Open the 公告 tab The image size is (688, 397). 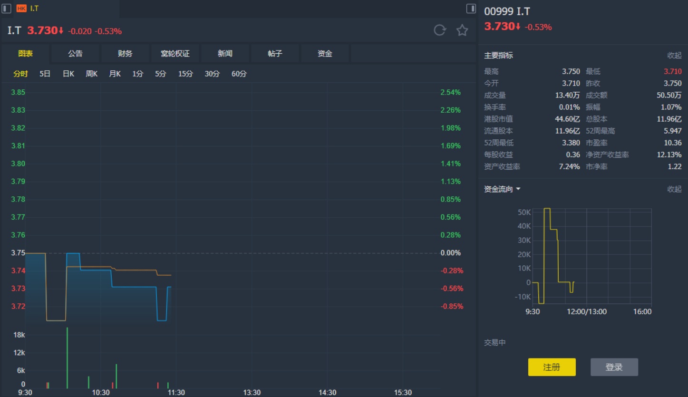(75, 54)
